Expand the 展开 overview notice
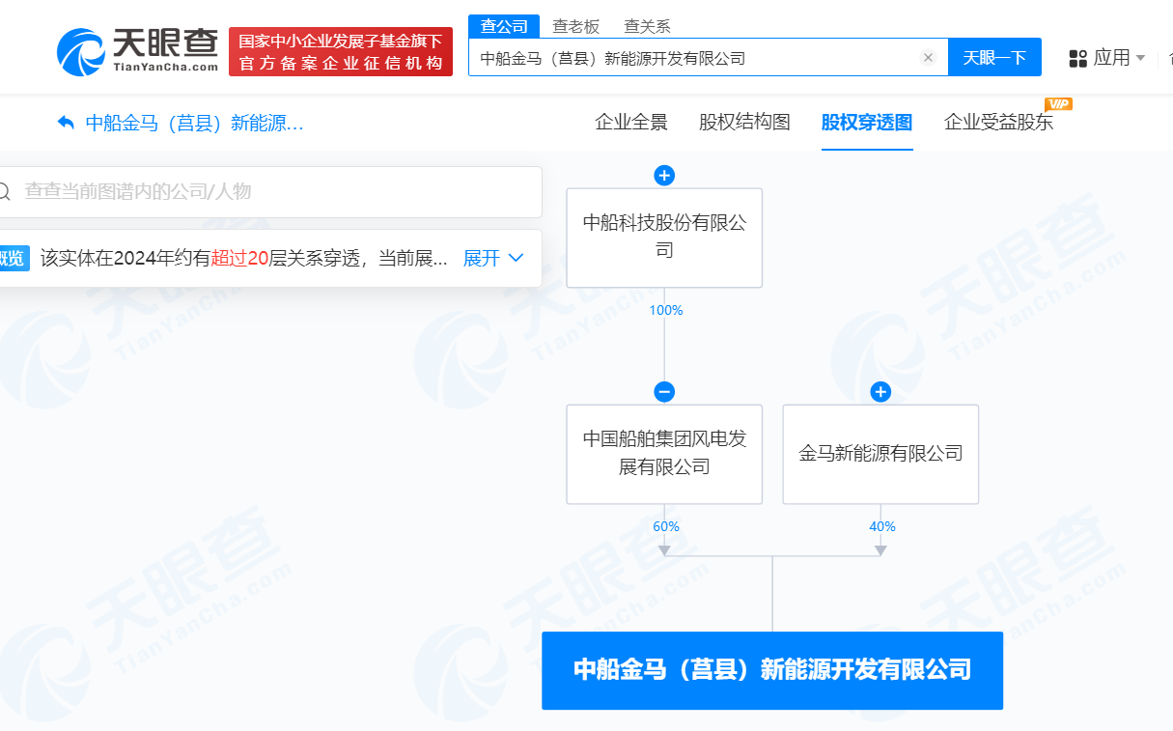1173x731 pixels. coord(493,258)
